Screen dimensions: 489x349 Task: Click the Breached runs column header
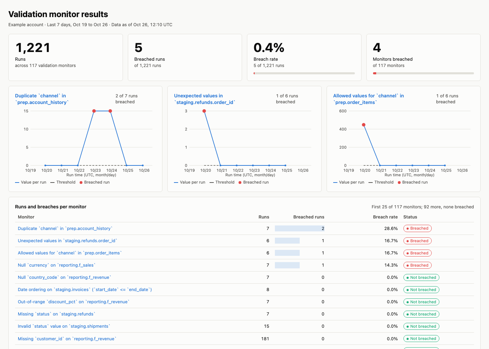(x=309, y=217)
